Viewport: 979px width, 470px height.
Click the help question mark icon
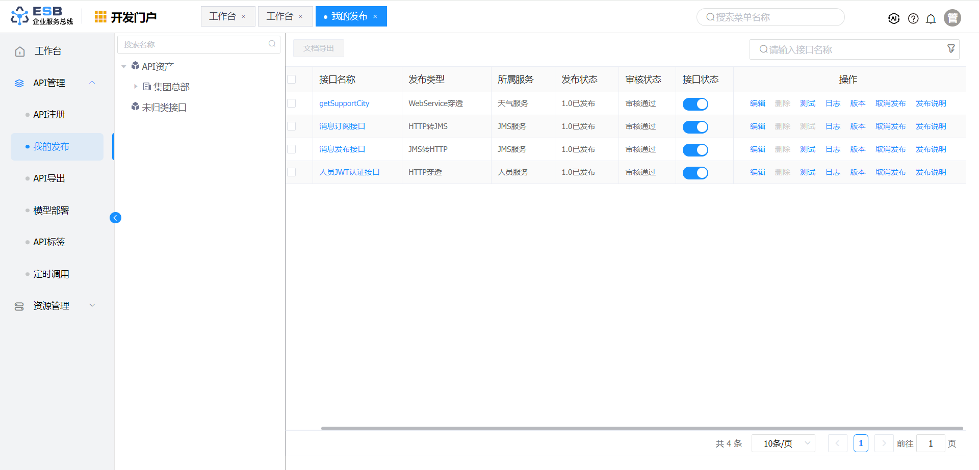(x=913, y=19)
